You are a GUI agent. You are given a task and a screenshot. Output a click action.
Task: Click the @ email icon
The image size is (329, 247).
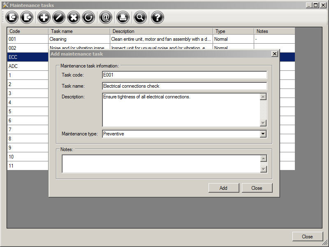click(x=106, y=17)
